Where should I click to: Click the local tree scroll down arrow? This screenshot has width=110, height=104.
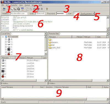point(46,54)
